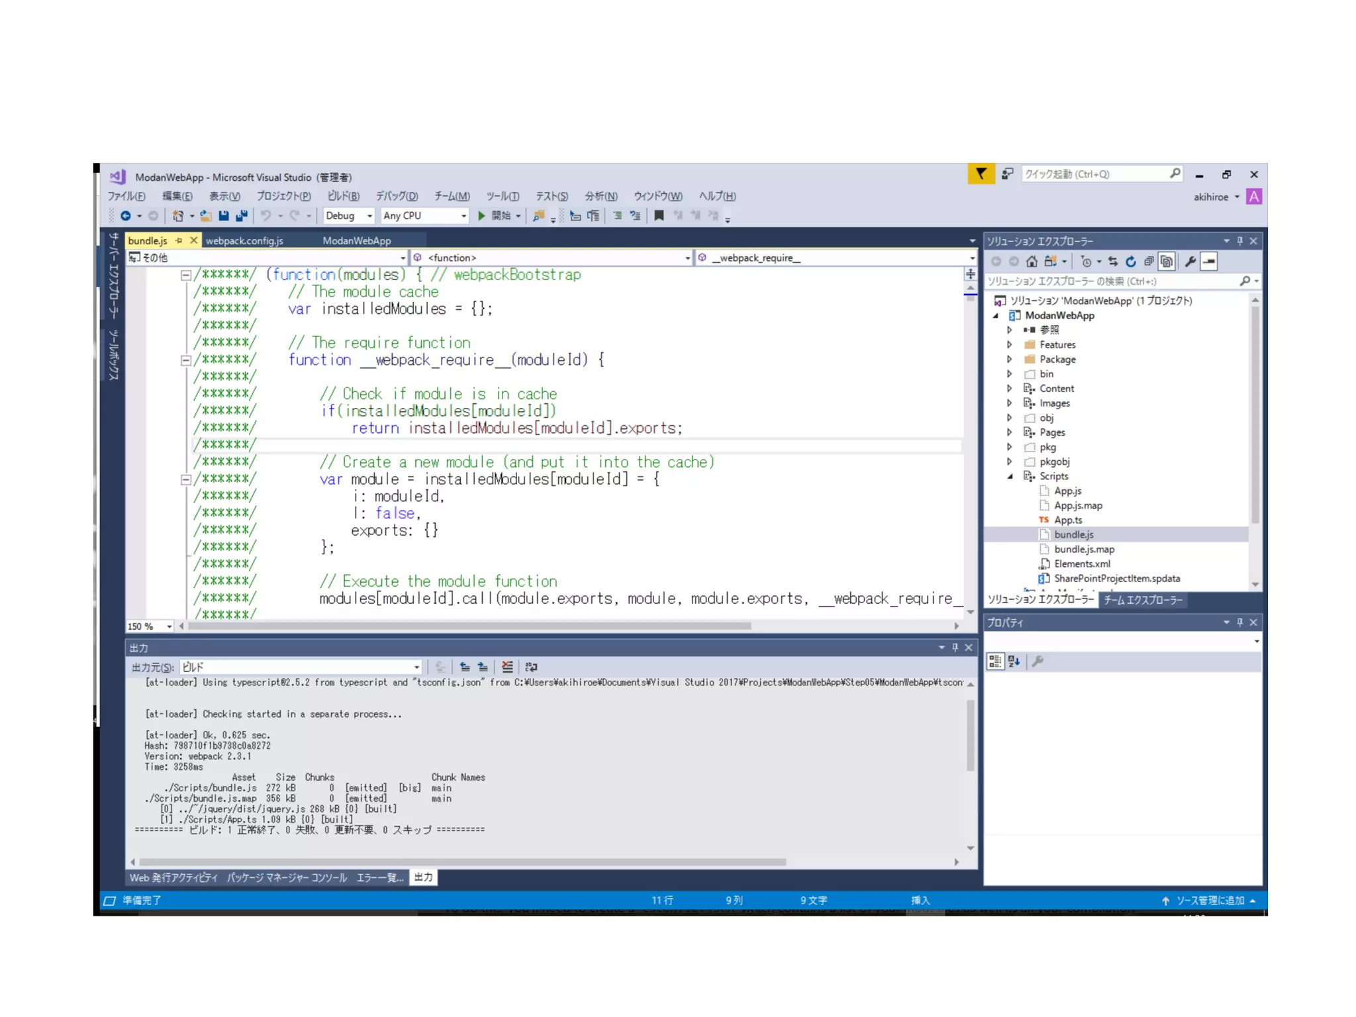The image size is (1356, 1017).
Task: Click Collapse All icon in Solution Explorer
Action: pos(1149,262)
